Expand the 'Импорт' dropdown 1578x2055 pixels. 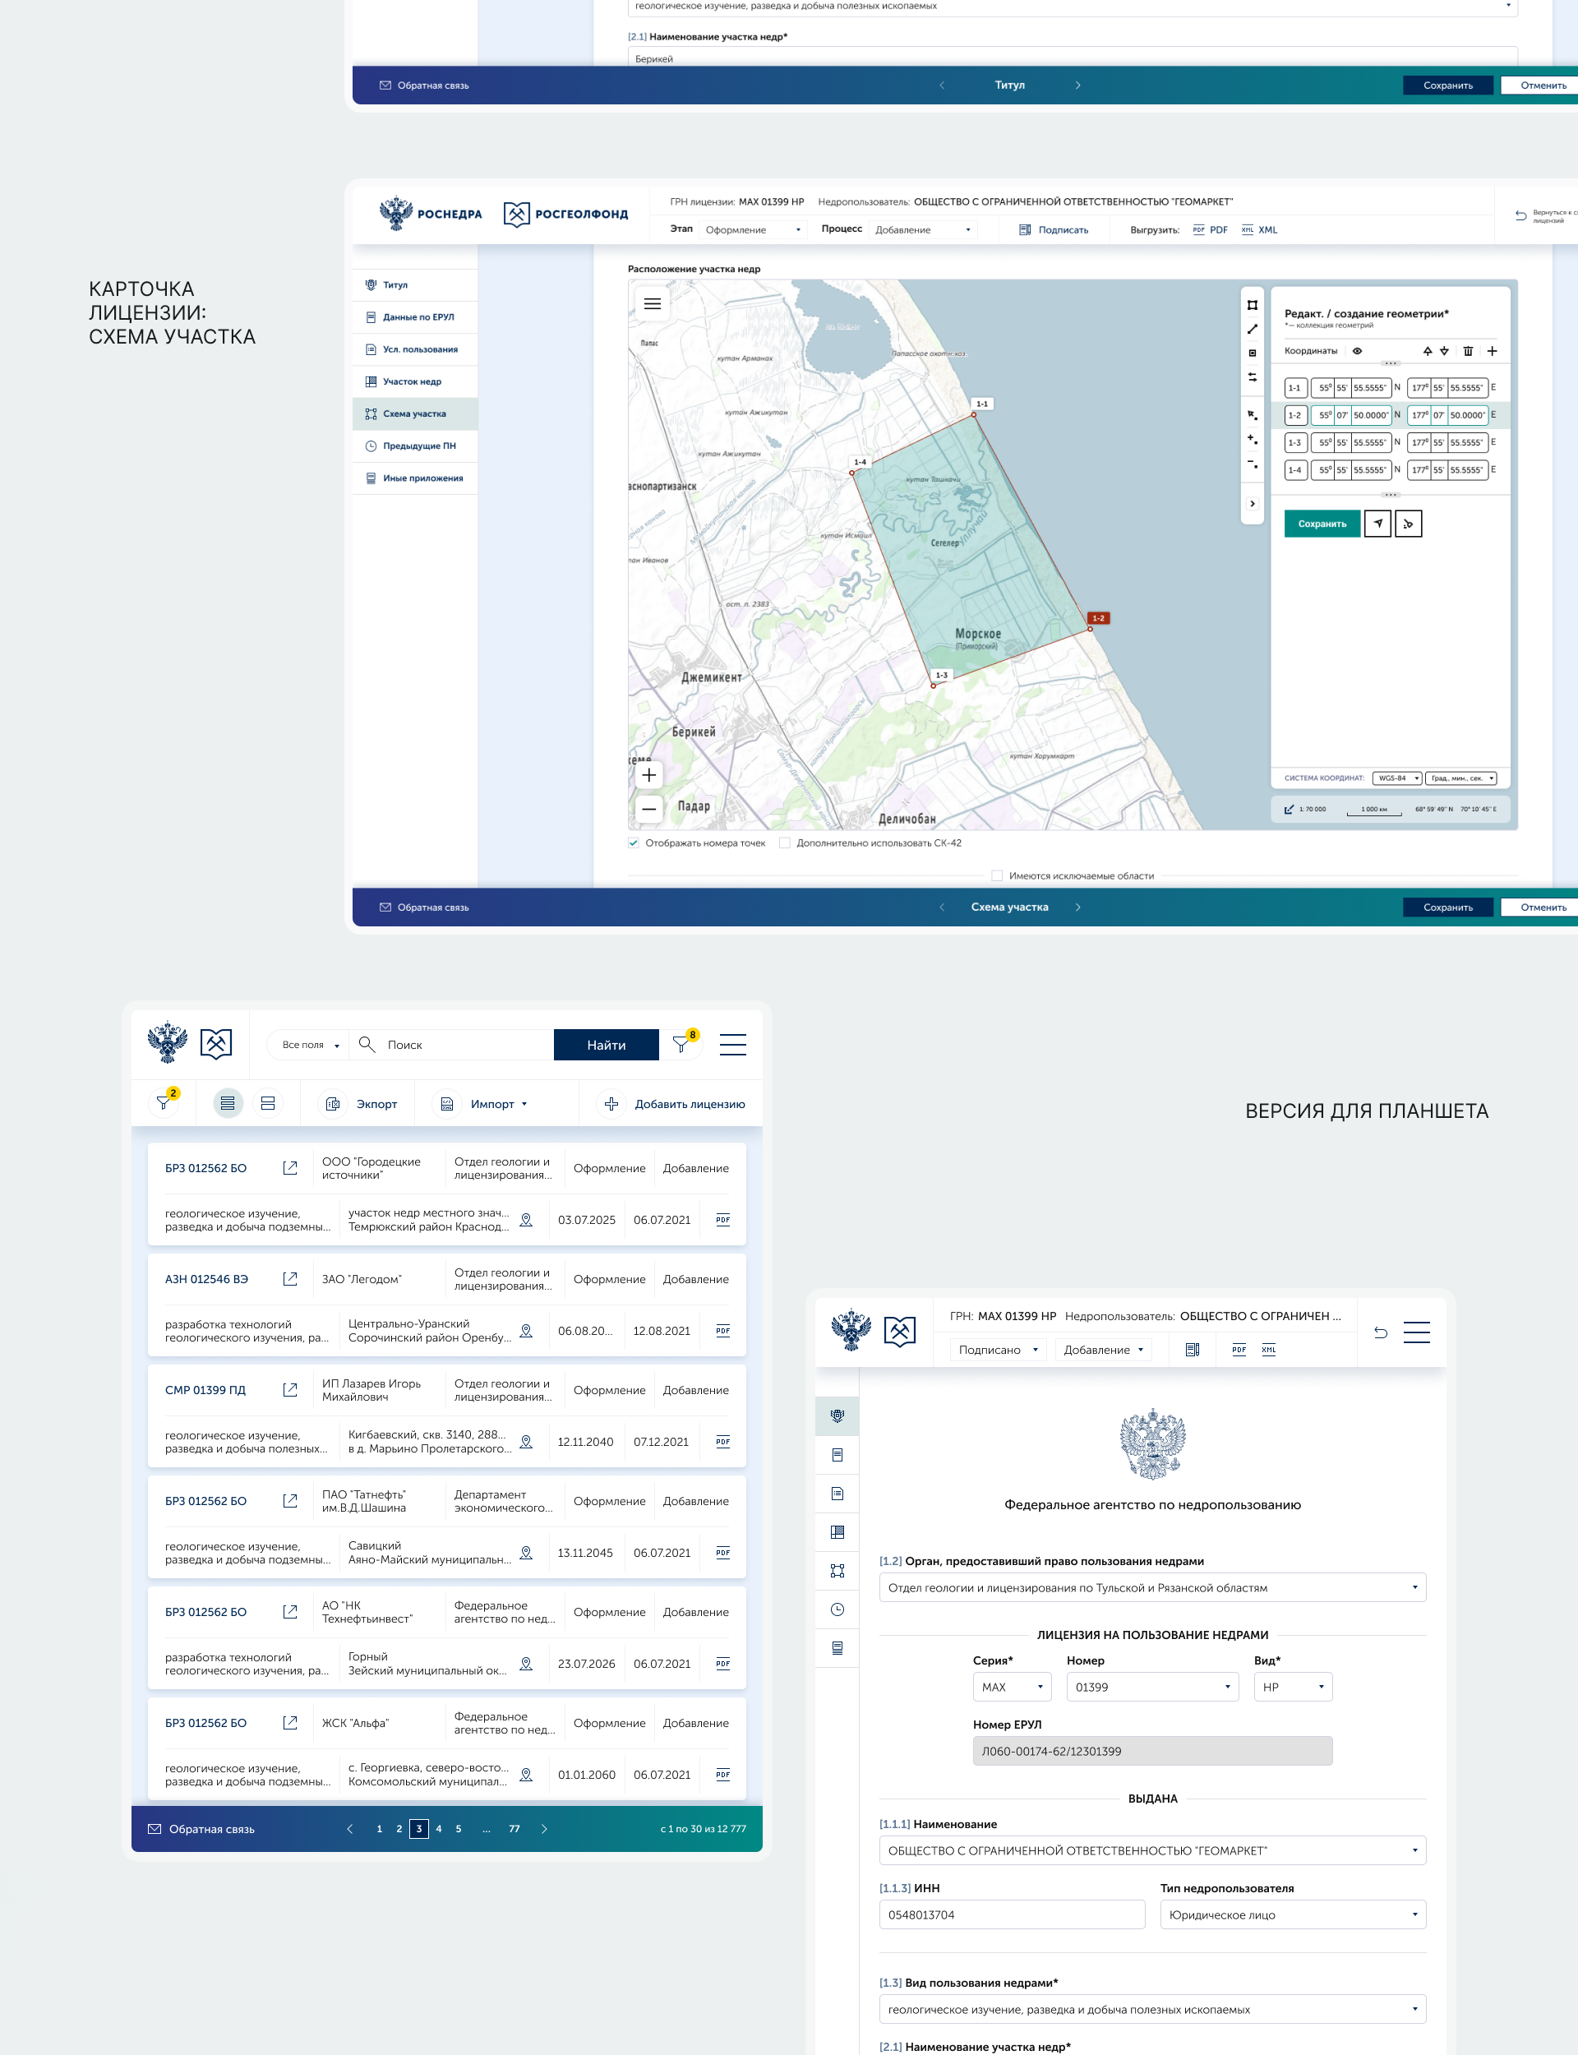(498, 1104)
